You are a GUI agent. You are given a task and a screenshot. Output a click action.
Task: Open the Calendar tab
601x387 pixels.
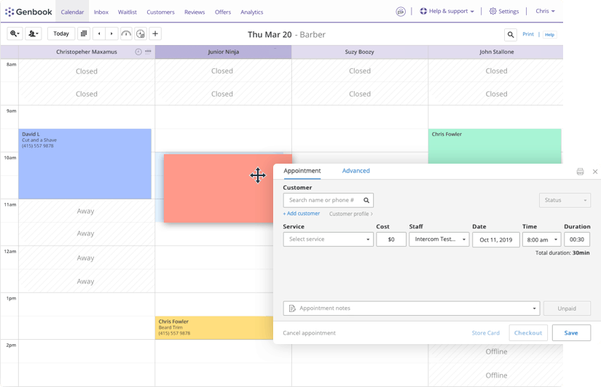[x=72, y=12]
